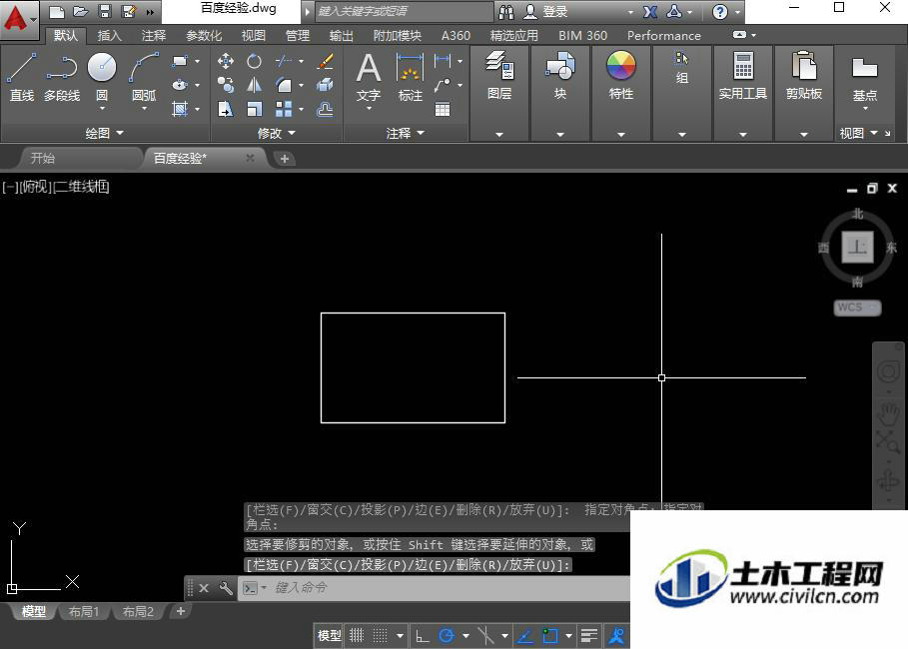Toggle lineweight display in status bar
This screenshot has height=649, width=908.
click(589, 636)
